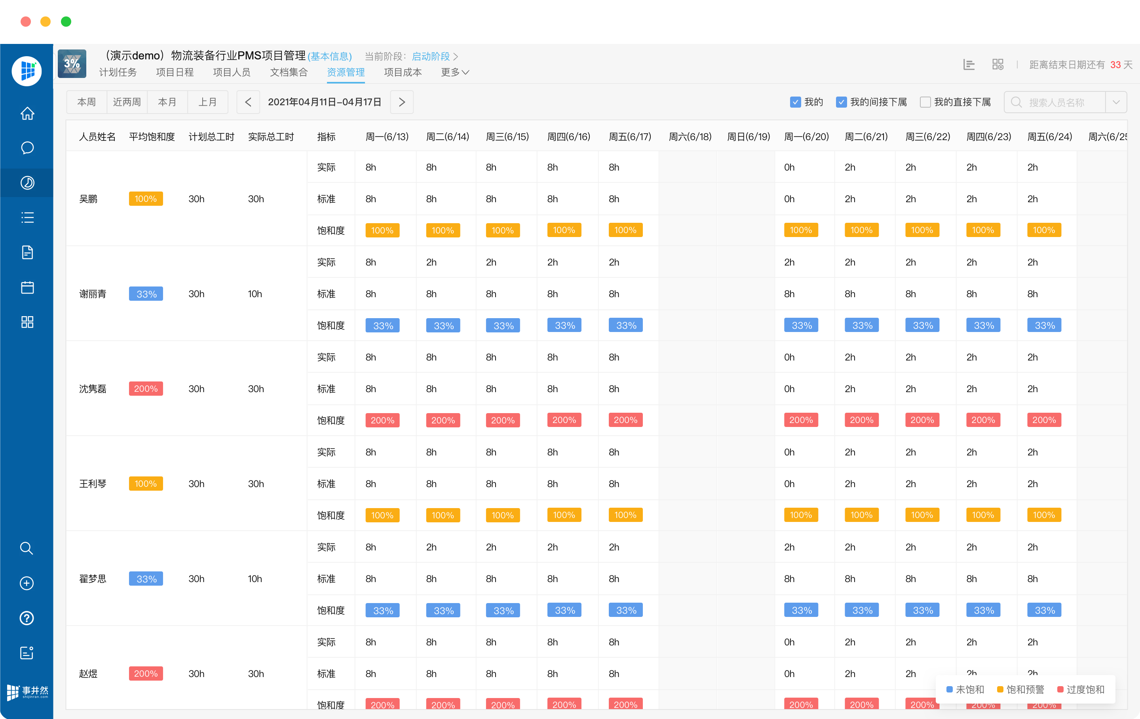This screenshot has width=1140, height=719.
Task: Enable the 我的直接下属 checkbox
Action: coord(925,102)
